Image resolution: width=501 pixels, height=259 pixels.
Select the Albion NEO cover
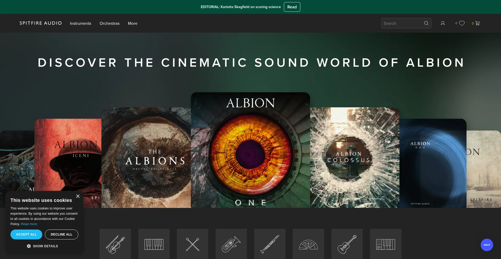[x=433, y=163]
